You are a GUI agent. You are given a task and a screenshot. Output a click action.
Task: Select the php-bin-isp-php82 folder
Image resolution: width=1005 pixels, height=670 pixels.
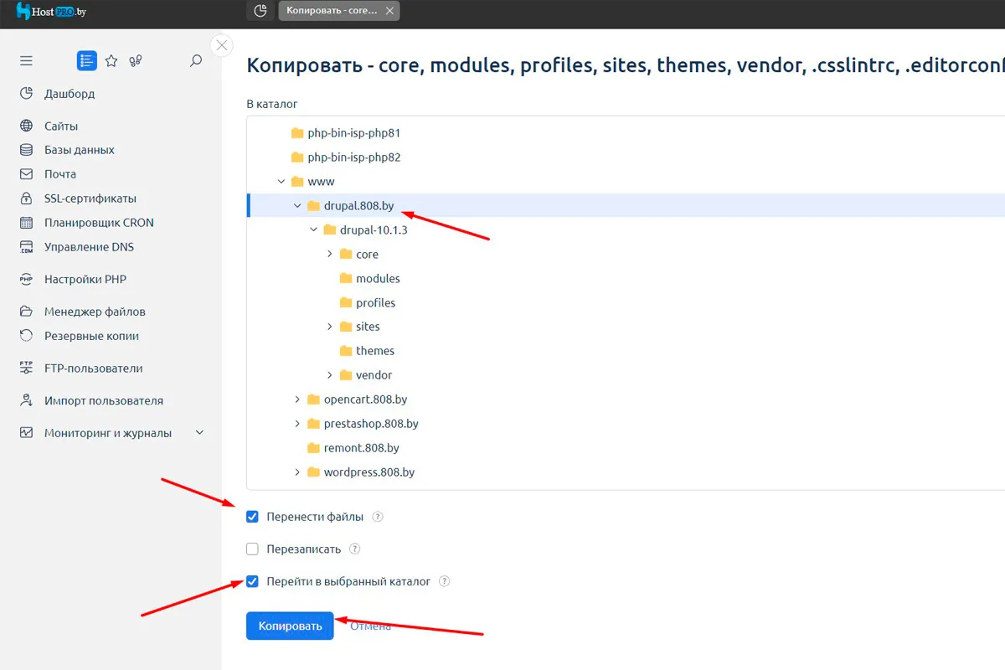click(354, 157)
